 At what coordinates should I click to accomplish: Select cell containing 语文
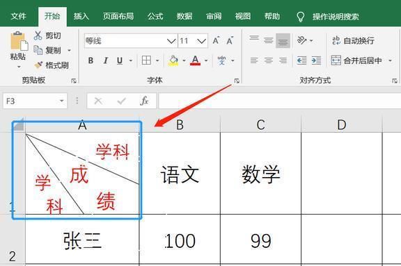[180, 174]
